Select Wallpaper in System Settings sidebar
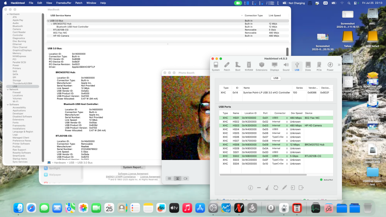Screen dimensions: 386x217 coord(55,175)
